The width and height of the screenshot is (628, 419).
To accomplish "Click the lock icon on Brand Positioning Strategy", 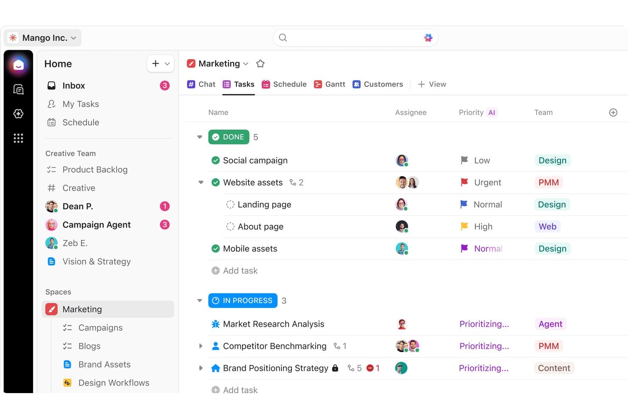I will [x=335, y=368].
